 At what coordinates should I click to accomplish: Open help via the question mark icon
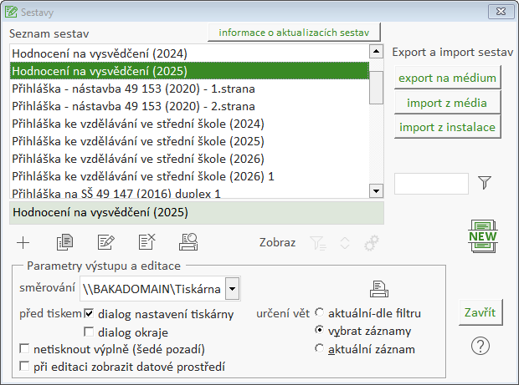click(x=480, y=344)
